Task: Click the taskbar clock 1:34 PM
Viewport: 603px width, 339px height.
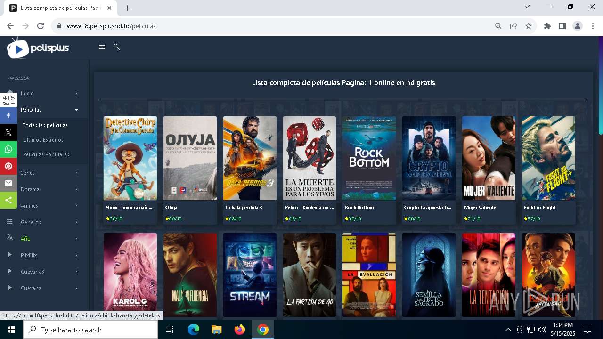Action: tap(563, 330)
